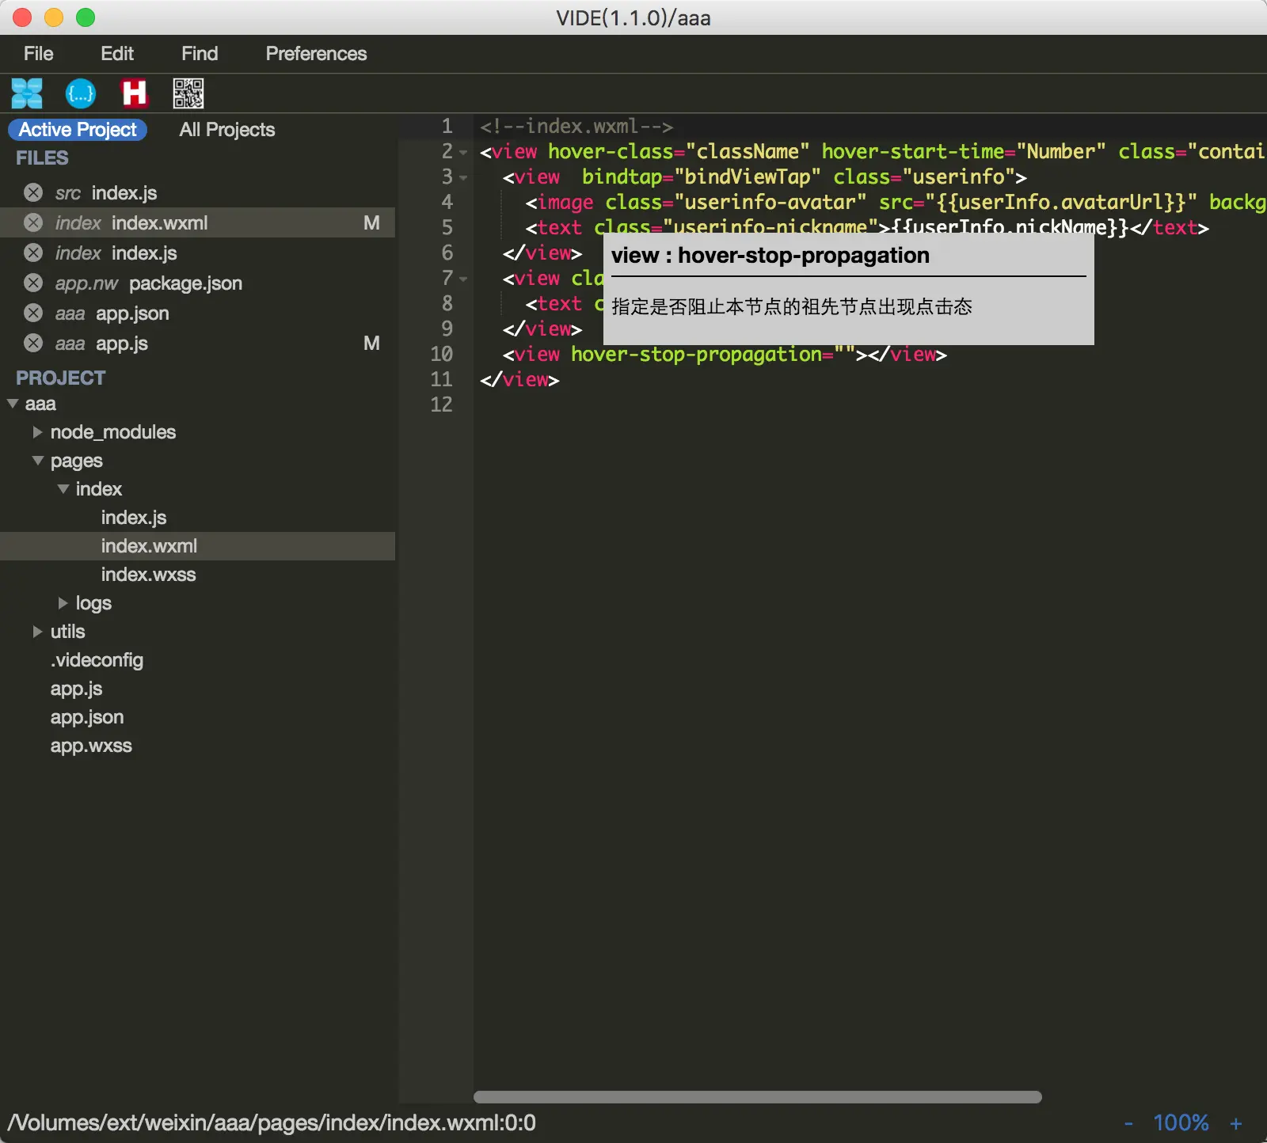Image resolution: width=1267 pixels, height=1143 pixels.
Task: Open the Preferences menu
Action: [x=316, y=54]
